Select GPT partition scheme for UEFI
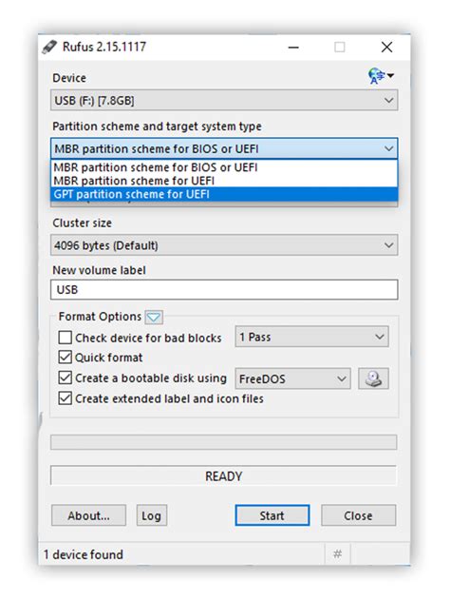This screenshot has width=450, height=601. (x=224, y=194)
